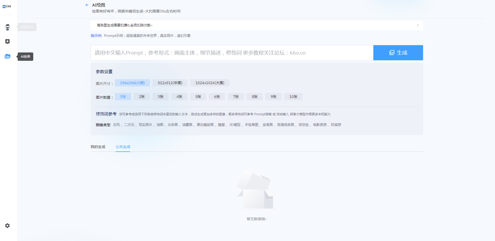Focus the Prompt text input field
Screen dimensions: 495x241
(232, 53)
